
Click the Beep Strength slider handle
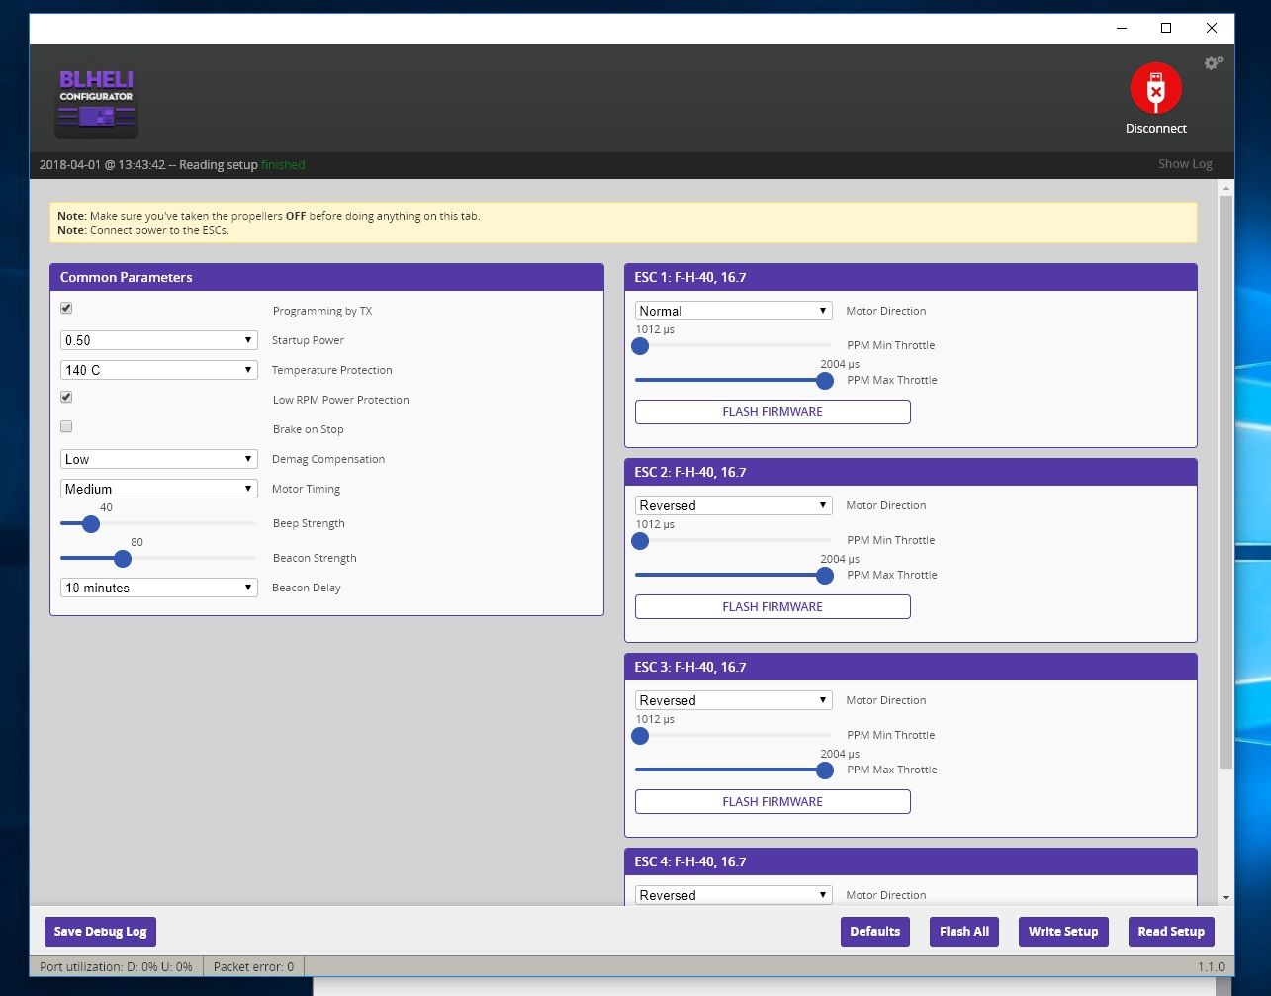pos(91,524)
